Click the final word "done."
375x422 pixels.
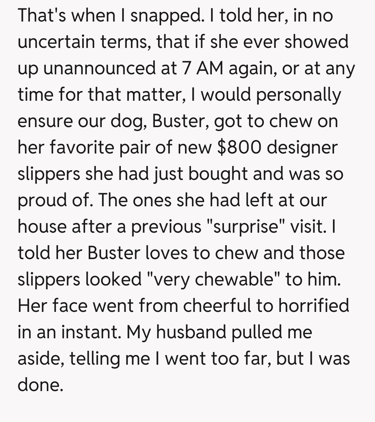pos(40,384)
